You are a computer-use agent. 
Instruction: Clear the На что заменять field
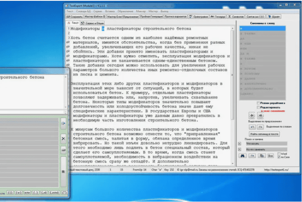[240, 149]
